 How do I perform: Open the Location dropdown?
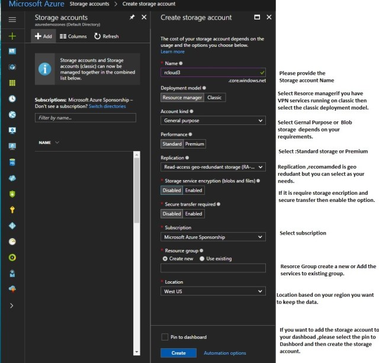(213, 291)
